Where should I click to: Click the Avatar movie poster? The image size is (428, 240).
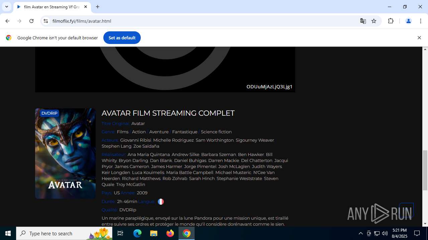coord(65,153)
